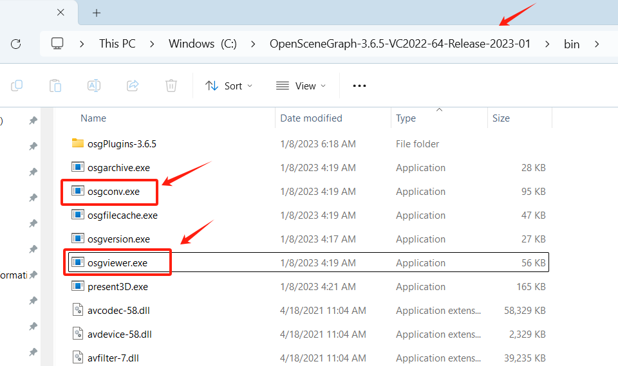This screenshot has width=618, height=366.
Task: Open a new tab with plus button
Action: pos(97,13)
